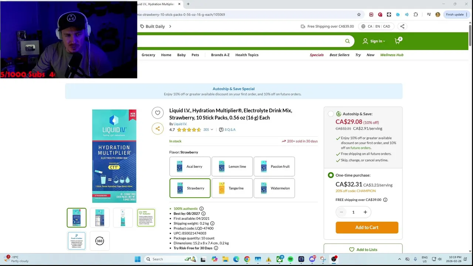Select the 100% authentic info thumbnail
The height and width of the screenshot is (266, 473).
146,218
